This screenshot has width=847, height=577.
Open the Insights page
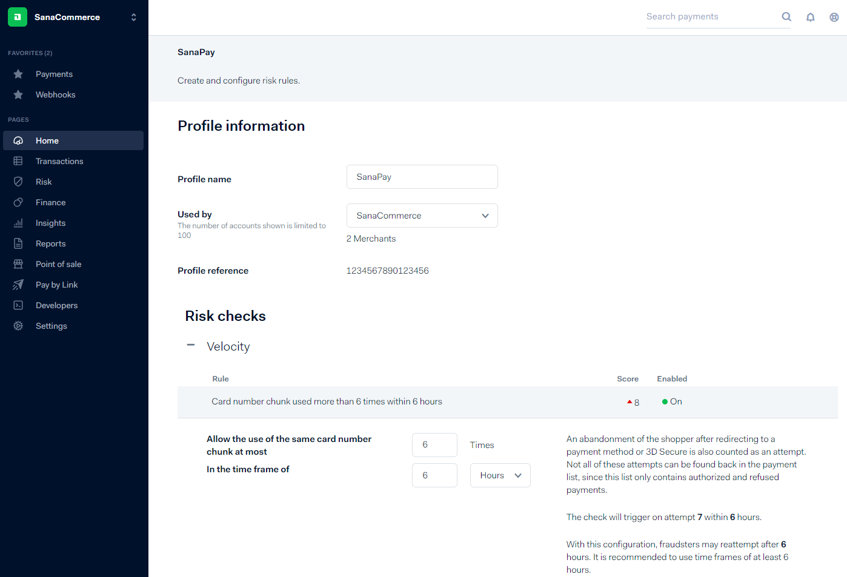tap(51, 223)
